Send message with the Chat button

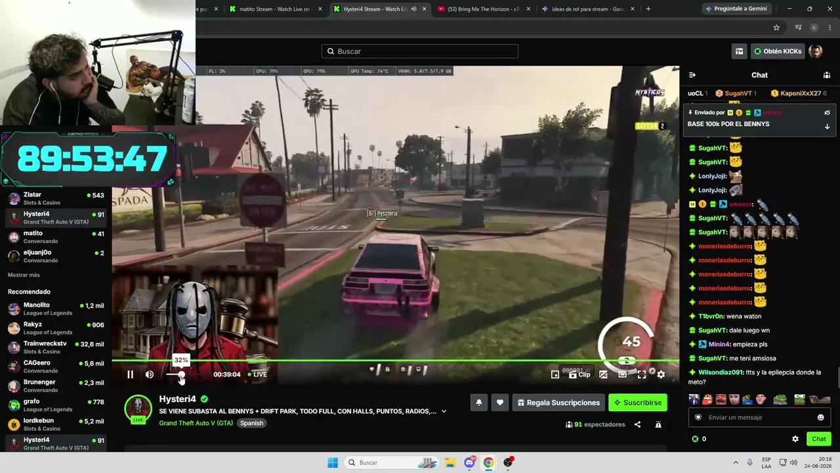[x=819, y=439]
